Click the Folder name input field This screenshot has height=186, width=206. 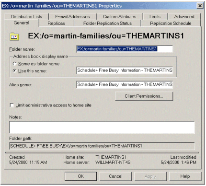[125, 49]
